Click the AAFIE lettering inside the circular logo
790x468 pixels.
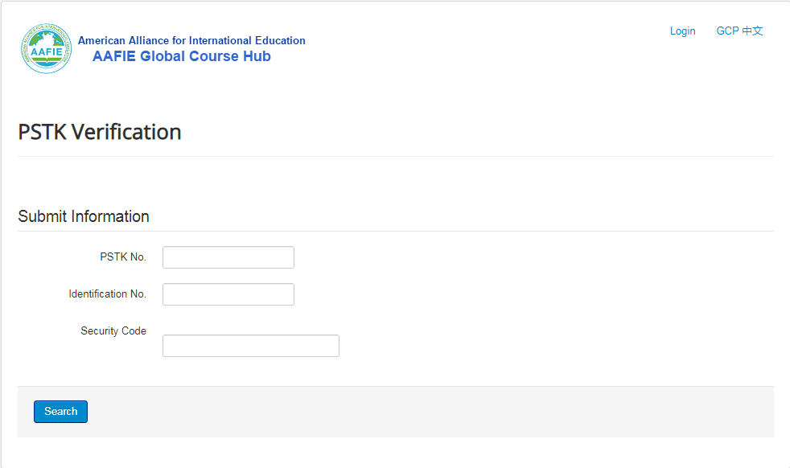[47, 51]
